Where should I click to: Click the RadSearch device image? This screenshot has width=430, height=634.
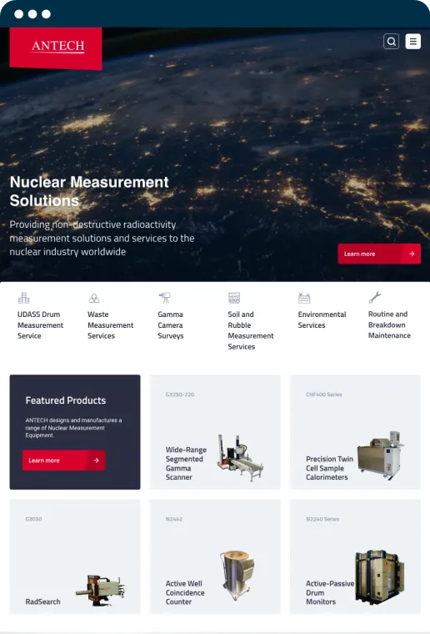[x=100, y=591]
